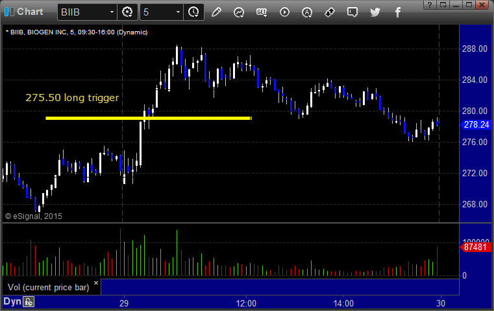Screen dimensions: 494x311
Task: Share chart via Facebook icon
Action: pos(397,12)
